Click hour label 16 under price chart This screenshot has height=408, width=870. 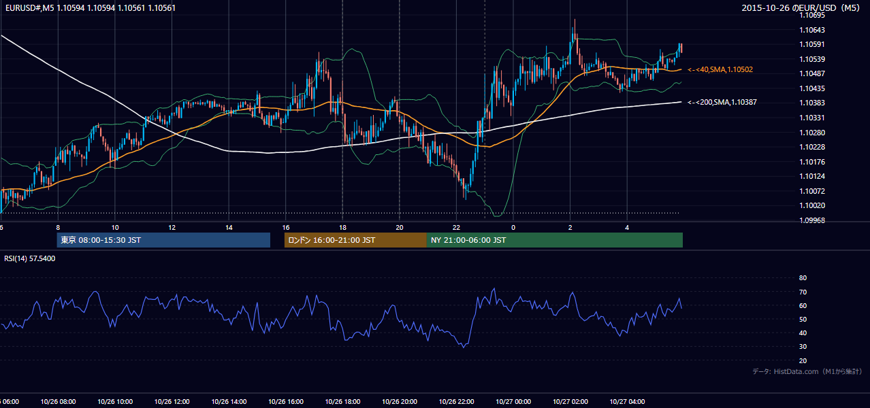(286, 227)
